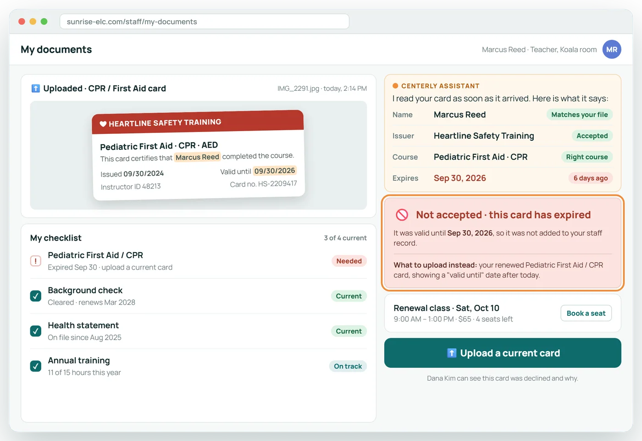The image size is (642, 441).
Task: Click 11 of 15 hours this year text
Action: pyautogui.click(x=84, y=373)
